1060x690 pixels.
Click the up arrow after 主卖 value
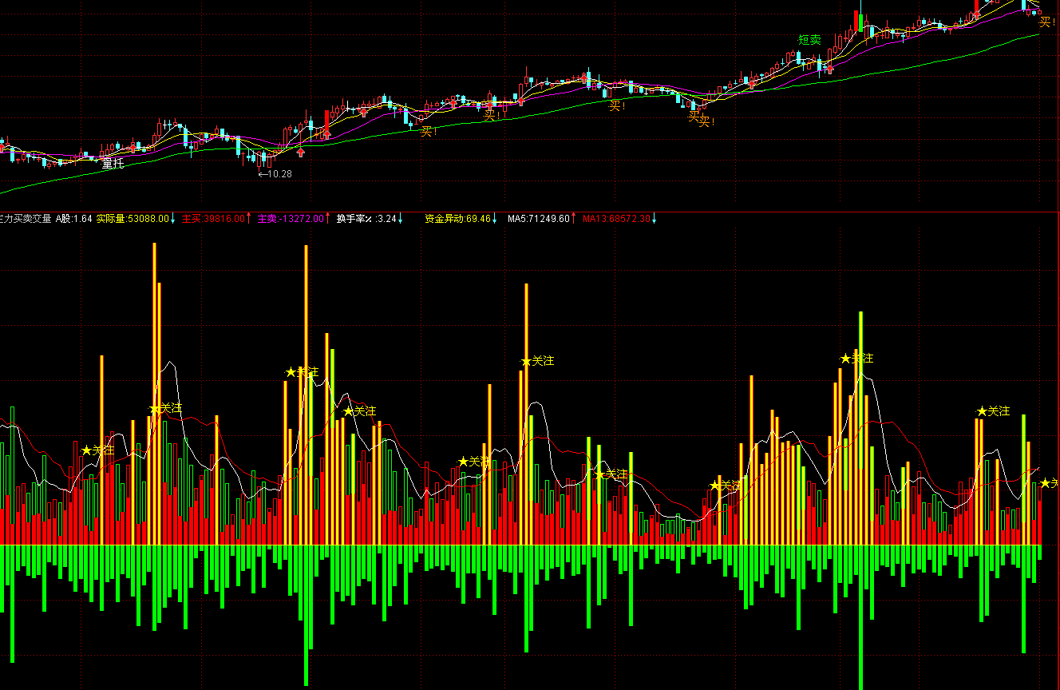327,218
